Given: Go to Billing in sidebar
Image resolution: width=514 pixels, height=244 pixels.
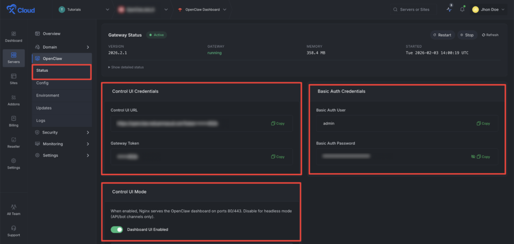Looking at the screenshot, I should 14,121.
